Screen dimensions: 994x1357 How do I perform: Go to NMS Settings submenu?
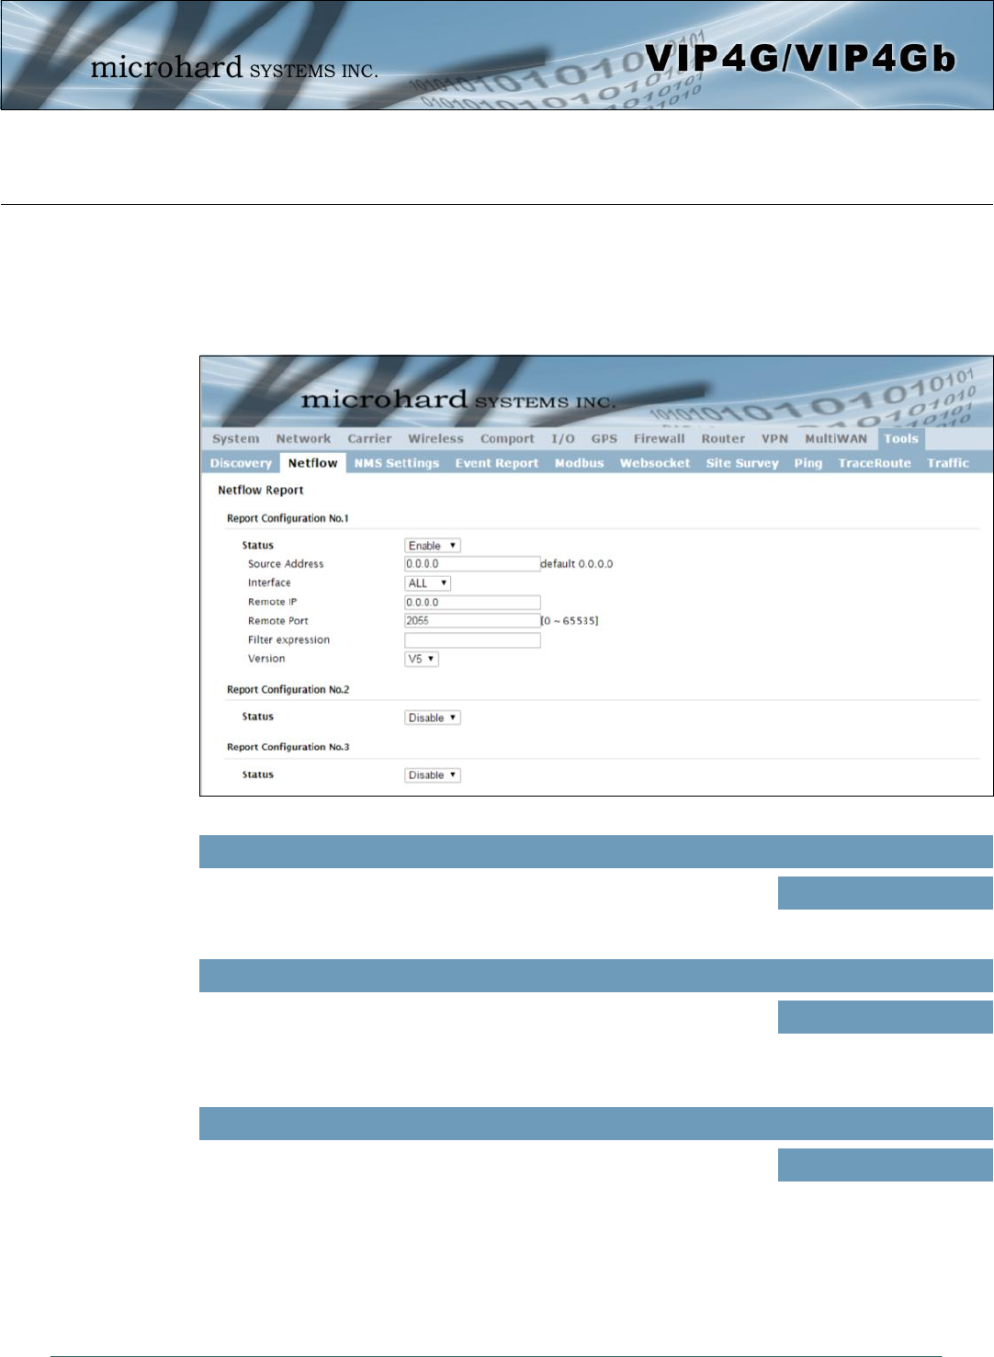(397, 463)
